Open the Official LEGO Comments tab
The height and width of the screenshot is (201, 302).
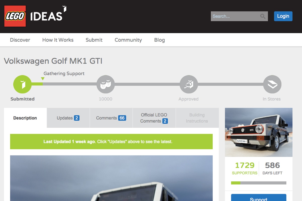click(x=154, y=118)
